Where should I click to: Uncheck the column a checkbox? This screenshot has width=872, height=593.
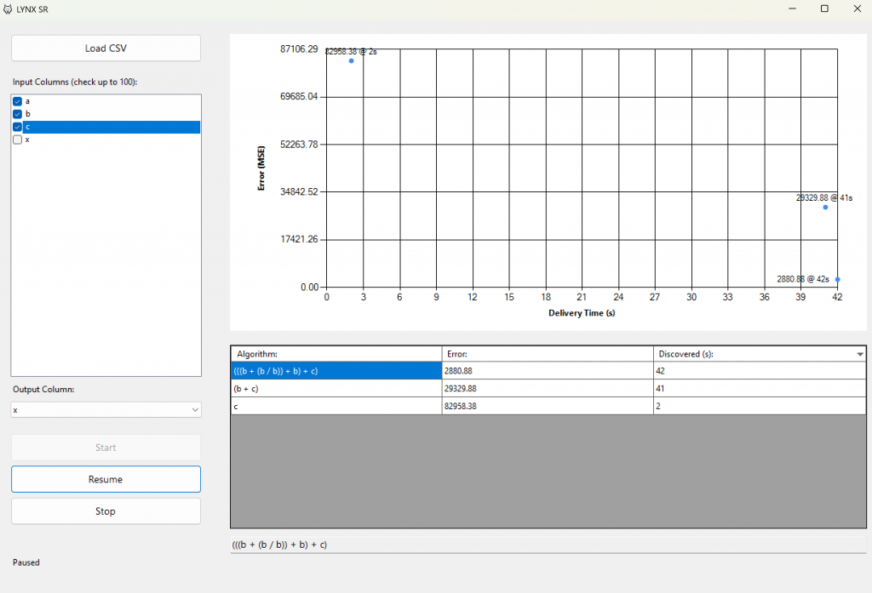click(17, 101)
